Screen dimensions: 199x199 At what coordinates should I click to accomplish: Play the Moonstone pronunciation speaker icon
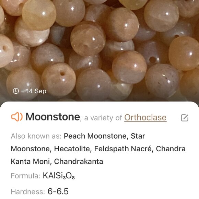pos(17,117)
